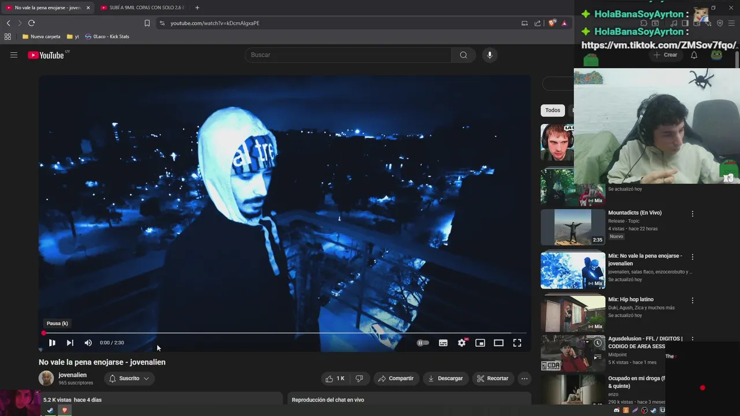Open browser apps grid icon

pos(8,36)
